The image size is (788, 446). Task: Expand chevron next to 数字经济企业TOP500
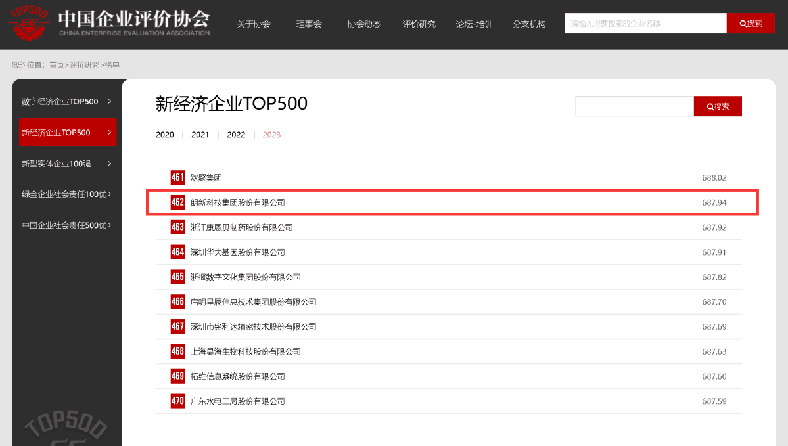point(110,101)
